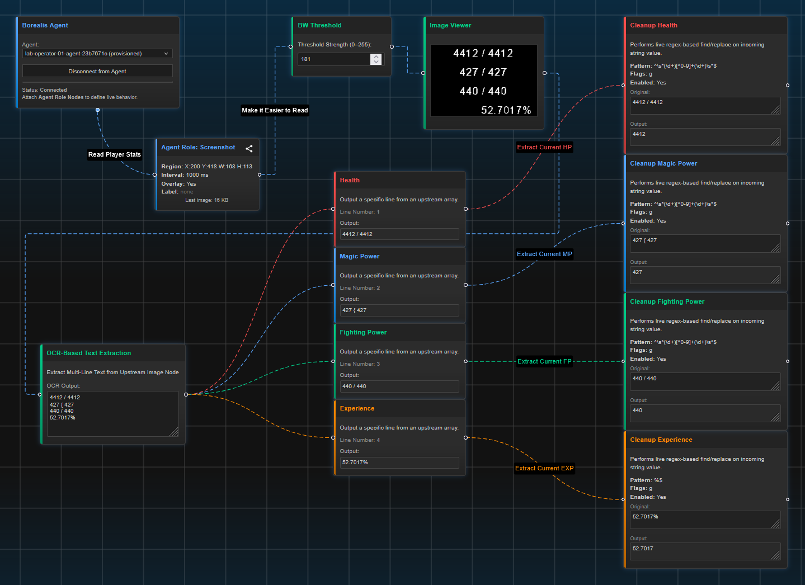Click the Experience node input port
805x585 pixels.
pos(333,437)
